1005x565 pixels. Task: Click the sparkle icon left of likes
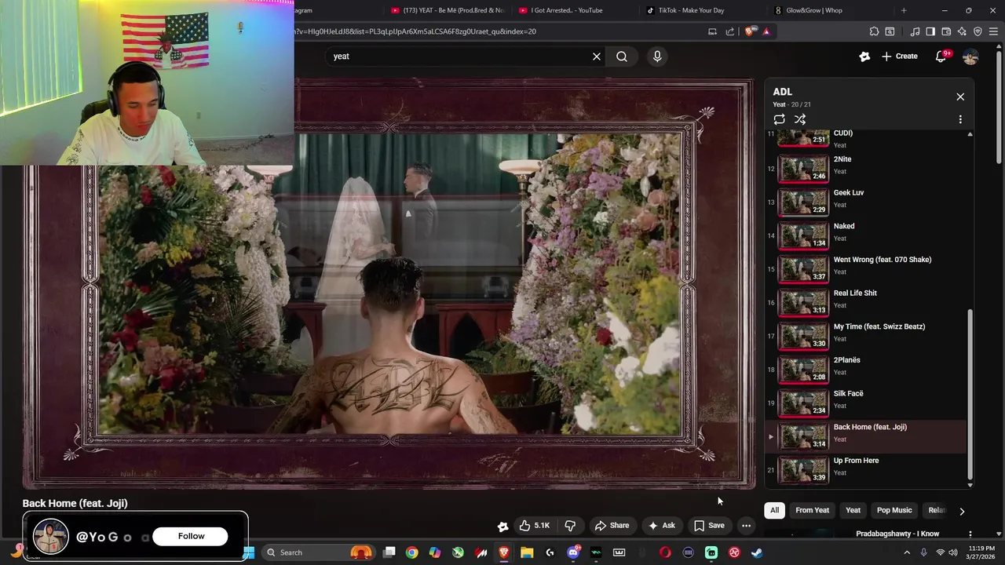click(x=503, y=526)
